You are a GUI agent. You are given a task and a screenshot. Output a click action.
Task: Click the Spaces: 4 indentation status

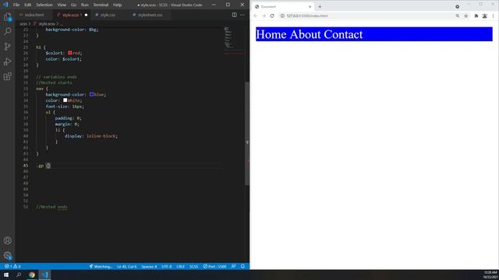point(149,266)
